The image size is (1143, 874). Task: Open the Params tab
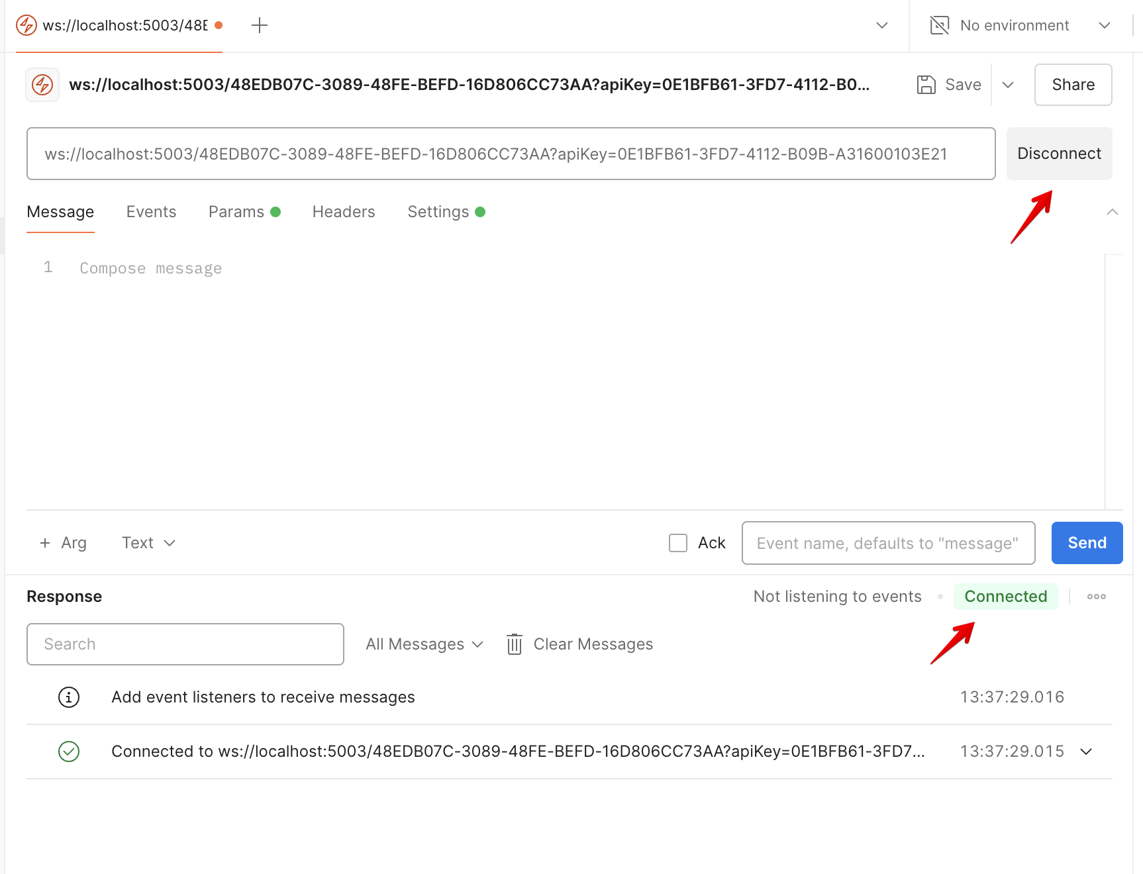click(x=244, y=212)
